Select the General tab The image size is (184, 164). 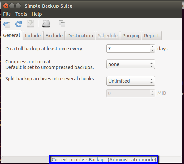tap(11, 35)
